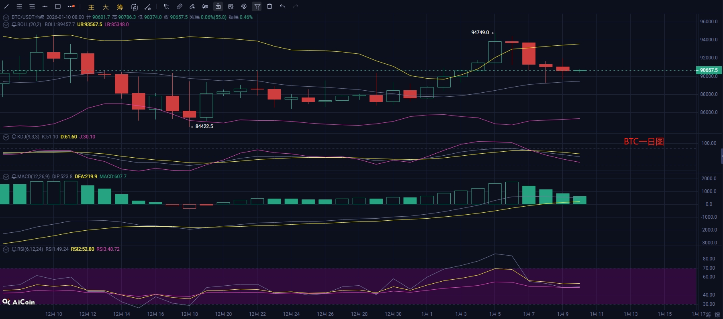Collapse the MACD indicator panel
Viewport: 723px width, 319px height.
(6, 177)
